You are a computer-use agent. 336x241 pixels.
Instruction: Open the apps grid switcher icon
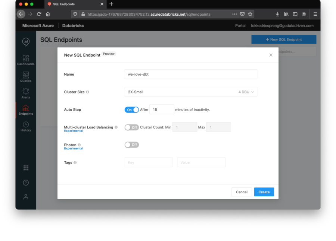[26, 168]
